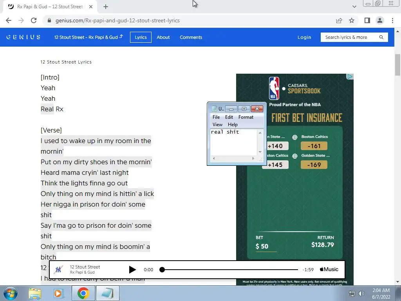Click the page scrollbar thumb
The height and width of the screenshot is (301, 401).
(x=397, y=65)
